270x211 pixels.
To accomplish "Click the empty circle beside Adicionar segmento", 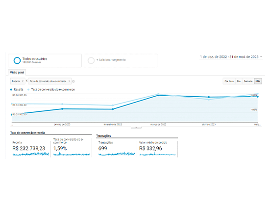I will click(91, 60).
